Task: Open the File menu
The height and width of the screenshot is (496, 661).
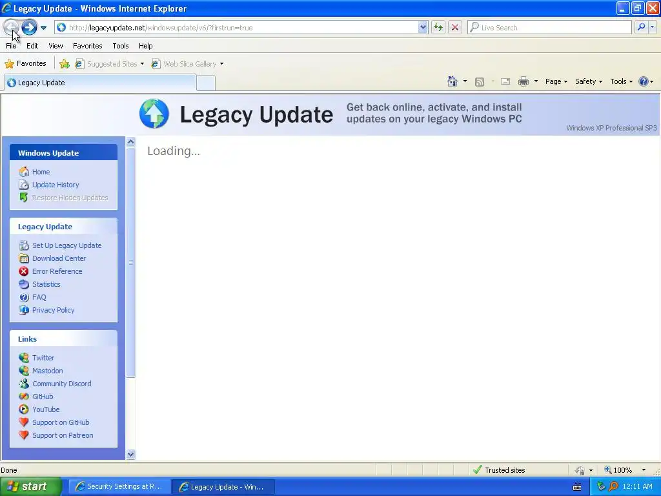Action: pyautogui.click(x=11, y=46)
